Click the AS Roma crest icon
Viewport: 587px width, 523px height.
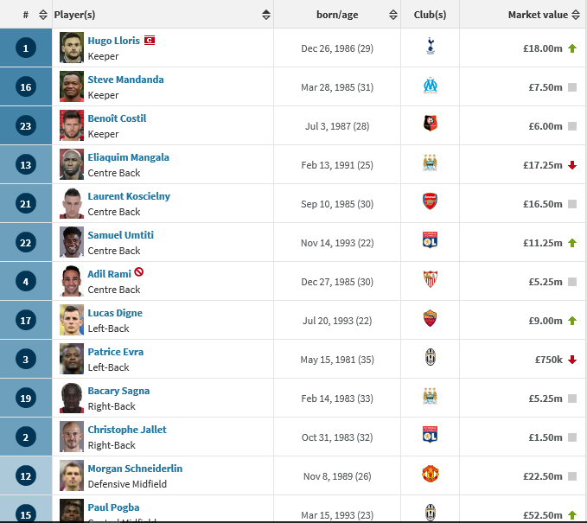tap(430, 319)
